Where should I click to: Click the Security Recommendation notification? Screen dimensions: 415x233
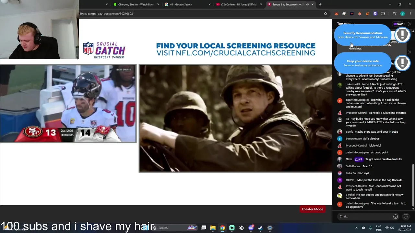tap(362, 35)
